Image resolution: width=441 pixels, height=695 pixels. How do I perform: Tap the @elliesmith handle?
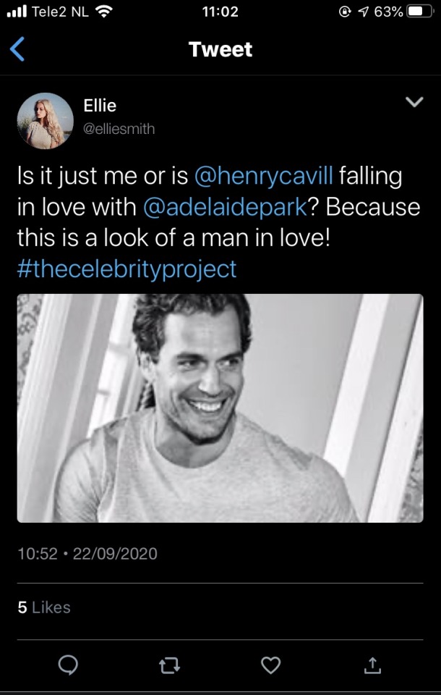(x=119, y=129)
